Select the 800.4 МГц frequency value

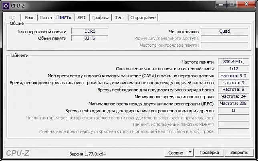234,62
